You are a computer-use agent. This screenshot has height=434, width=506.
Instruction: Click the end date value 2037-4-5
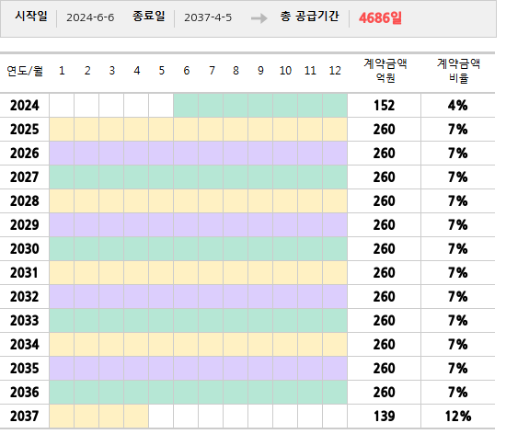(x=208, y=17)
